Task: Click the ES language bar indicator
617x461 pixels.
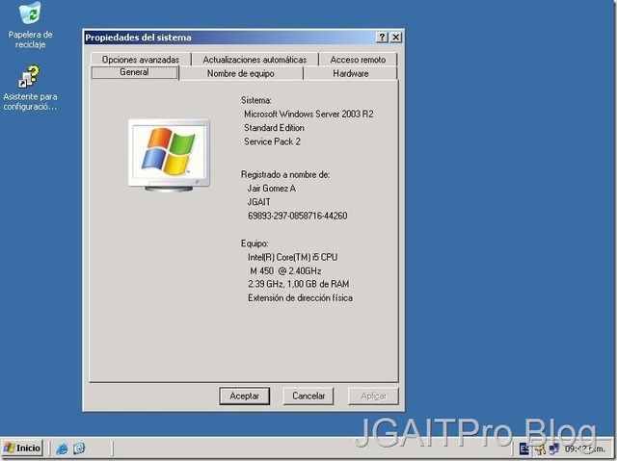Action: (524, 448)
